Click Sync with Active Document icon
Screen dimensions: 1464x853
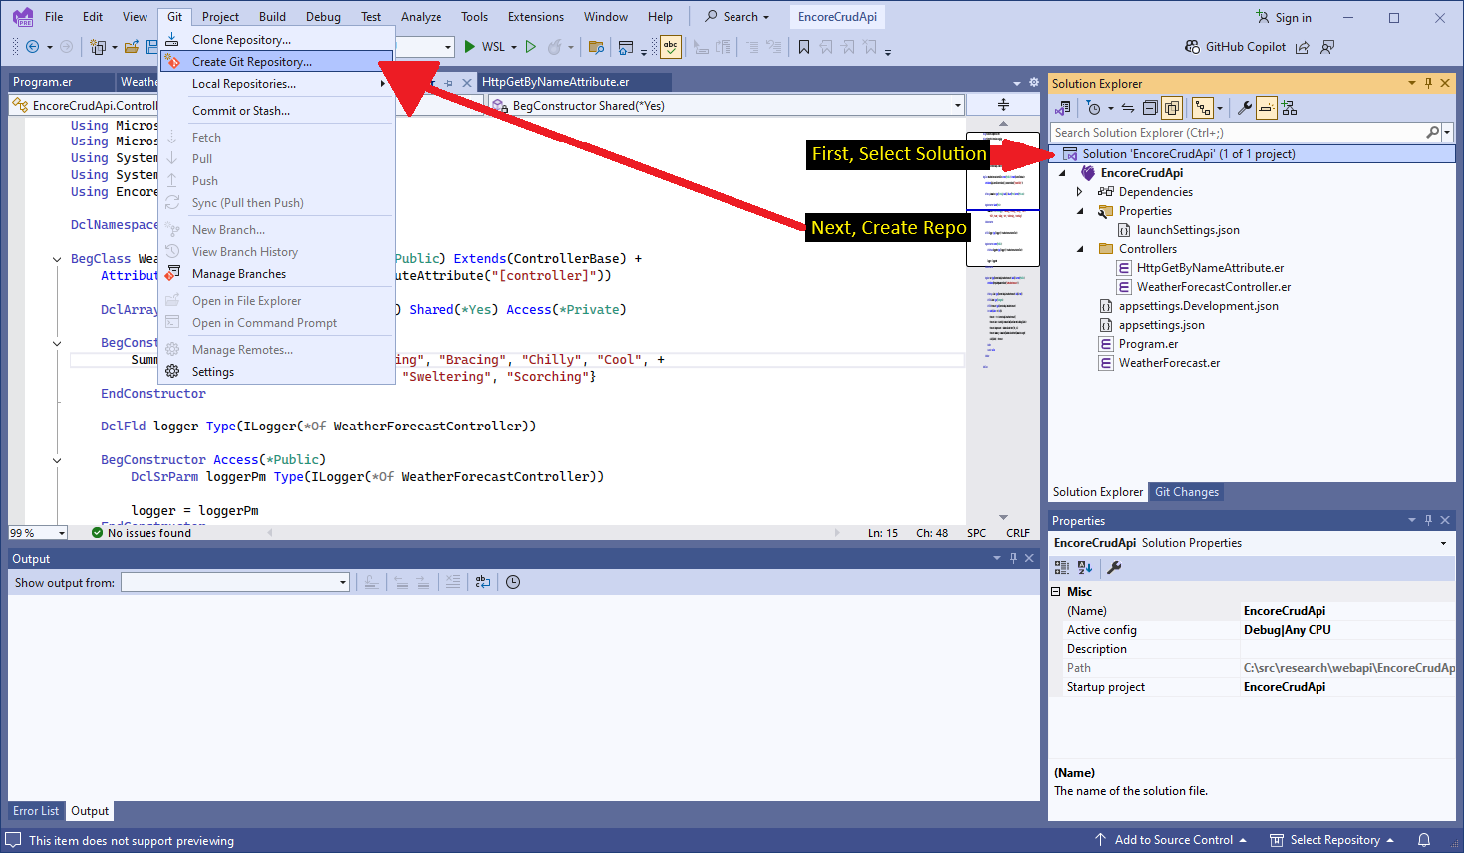point(1128,108)
